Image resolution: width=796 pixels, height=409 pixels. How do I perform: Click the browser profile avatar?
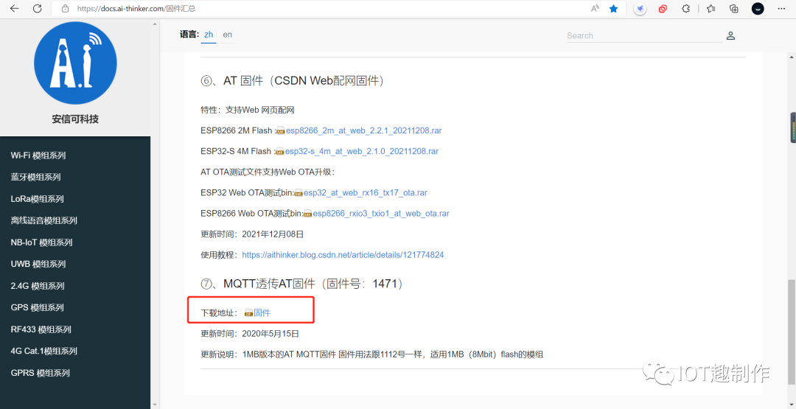coord(758,9)
